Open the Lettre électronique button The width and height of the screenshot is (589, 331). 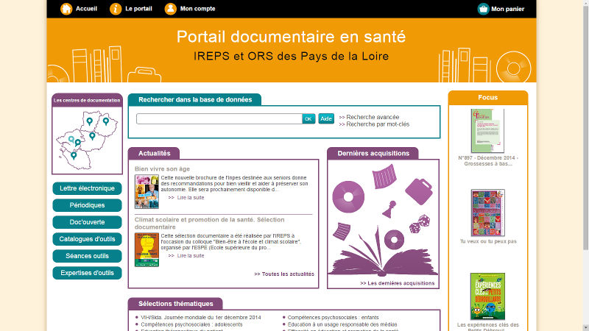coord(87,188)
